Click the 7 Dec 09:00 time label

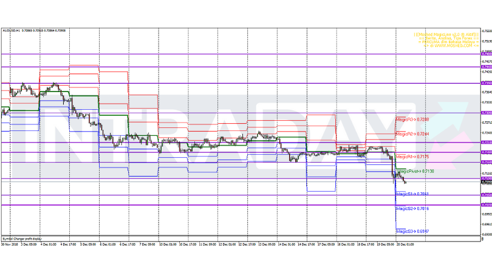(147, 244)
